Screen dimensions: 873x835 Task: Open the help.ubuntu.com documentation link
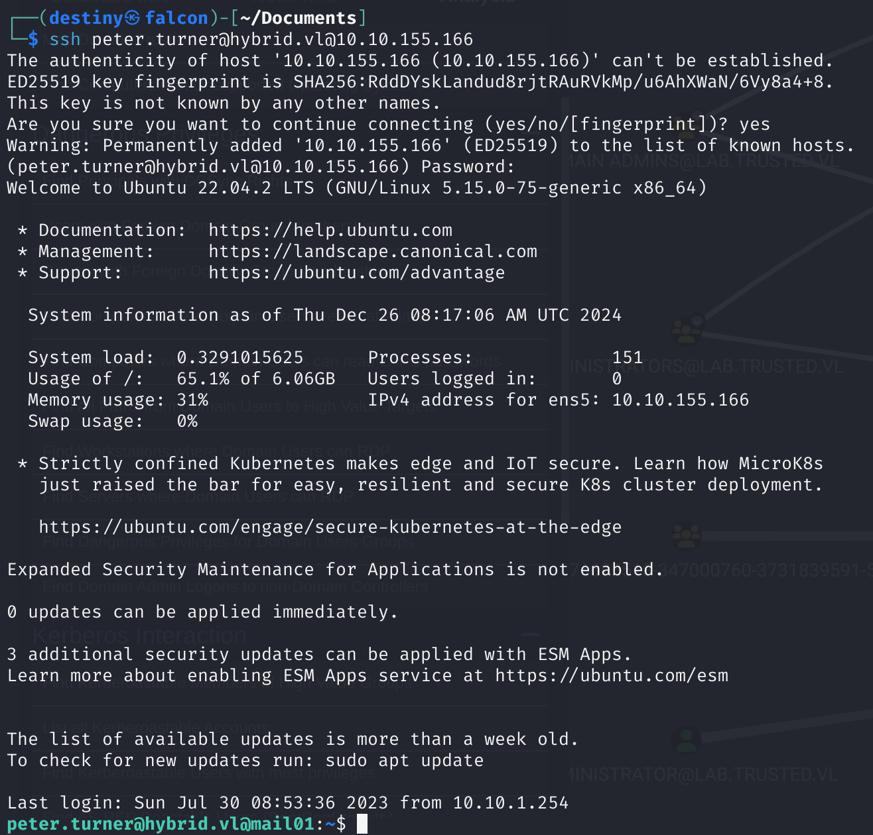[330, 230]
